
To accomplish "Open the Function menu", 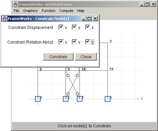I will click(x=49, y=11).
